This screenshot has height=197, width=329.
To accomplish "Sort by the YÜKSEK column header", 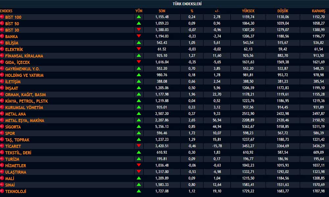I will point(248,11).
